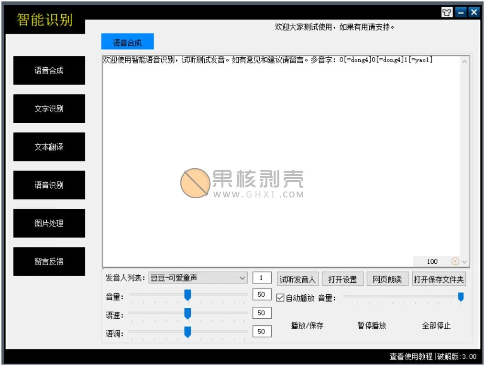This screenshot has height=366, width=485.
Task: Click the 语调 value input box
Action: point(262,331)
